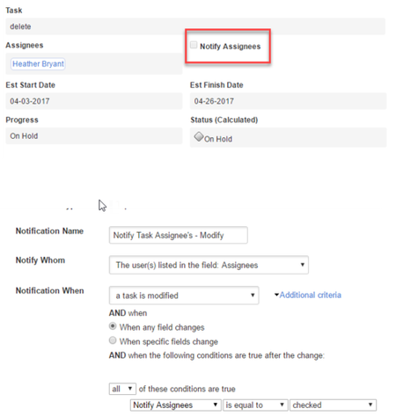Select the When specific fields change radio button
Screen dimensions: 396x416
coord(113,340)
